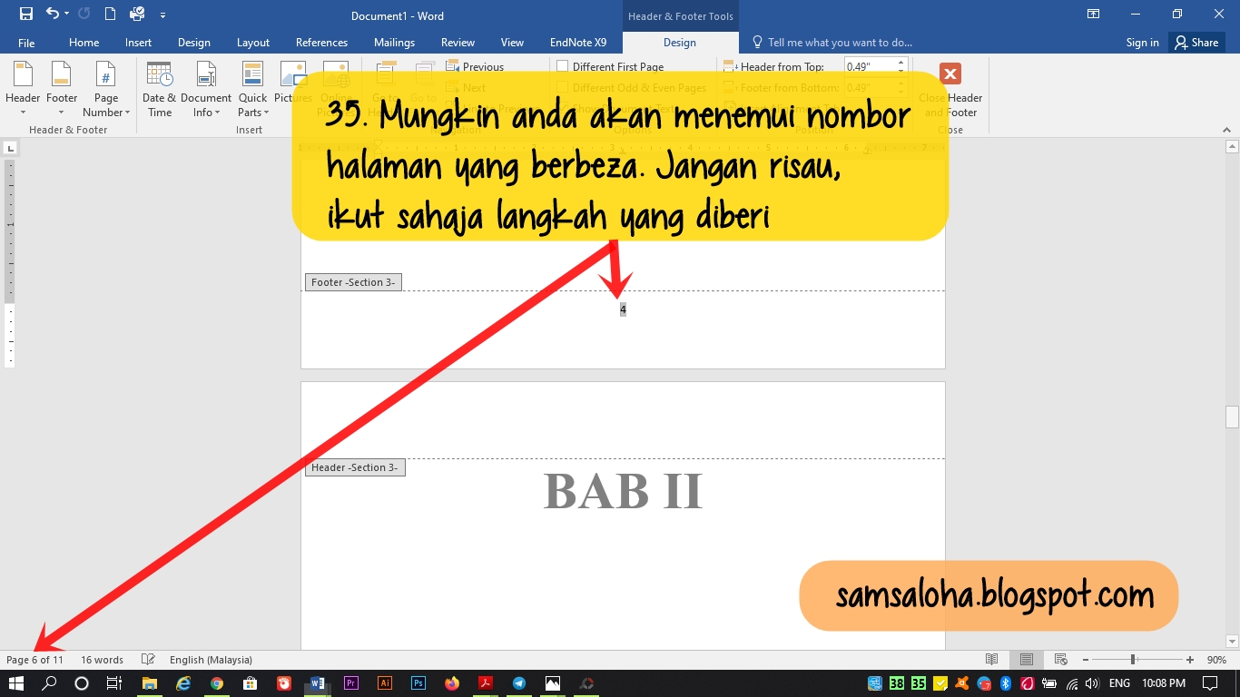Click English (Malaysia) language indicator

211,660
